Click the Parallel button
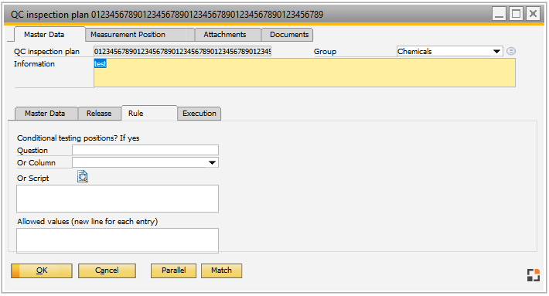This screenshot has height=296, width=549. point(174,270)
